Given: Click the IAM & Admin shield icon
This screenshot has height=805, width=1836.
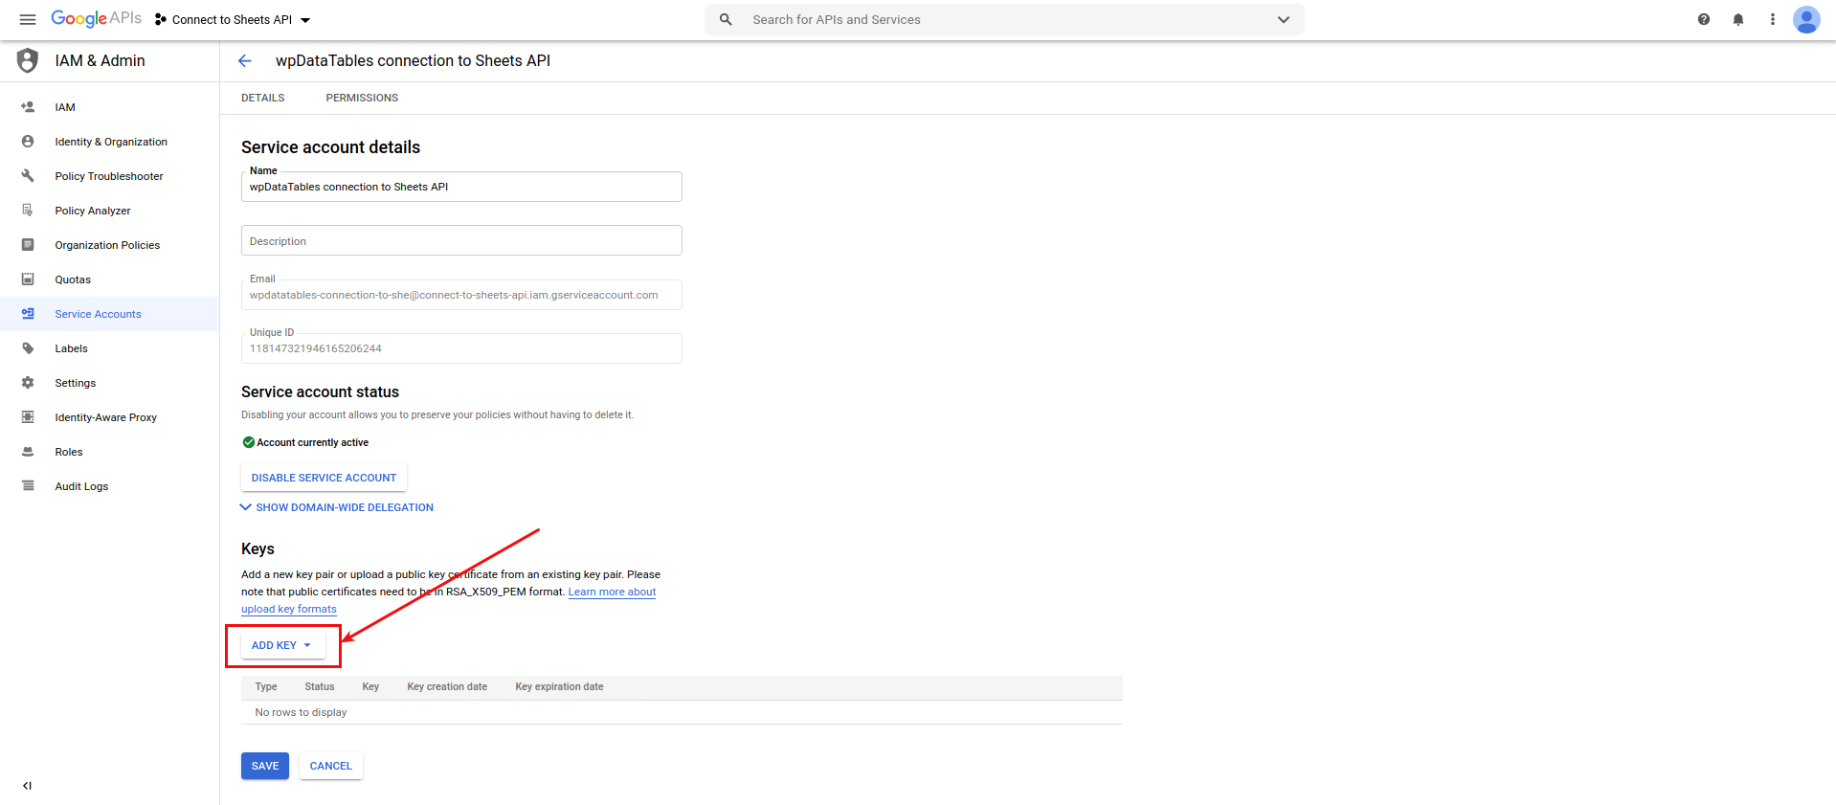Looking at the screenshot, I should [x=28, y=60].
